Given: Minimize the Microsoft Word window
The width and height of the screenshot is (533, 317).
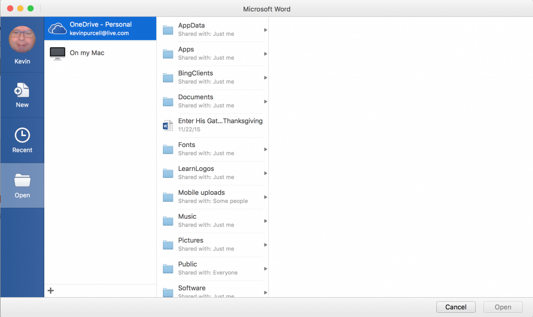Looking at the screenshot, I should point(20,8).
